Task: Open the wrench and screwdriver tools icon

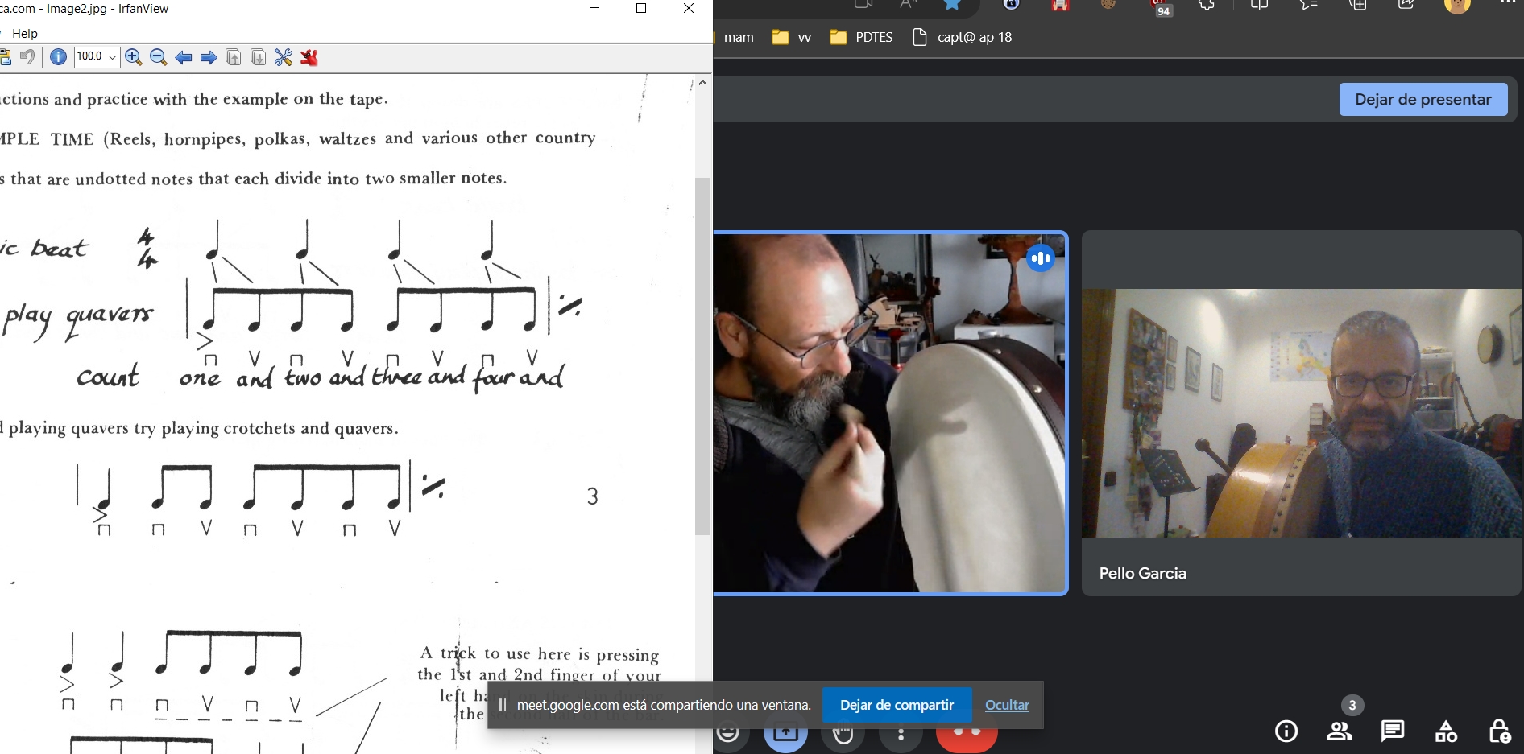Action: (282, 57)
